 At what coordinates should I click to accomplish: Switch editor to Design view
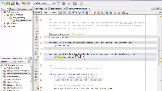click(x=46, y=12)
